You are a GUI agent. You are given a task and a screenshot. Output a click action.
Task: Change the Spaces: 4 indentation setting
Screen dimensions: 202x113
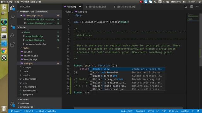[x=141, y=111]
